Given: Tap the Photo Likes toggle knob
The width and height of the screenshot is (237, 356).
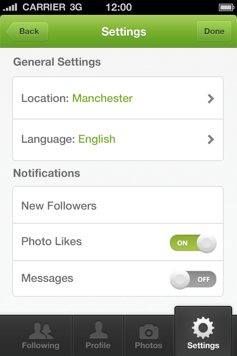Looking at the screenshot, I should (x=206, y=243).
